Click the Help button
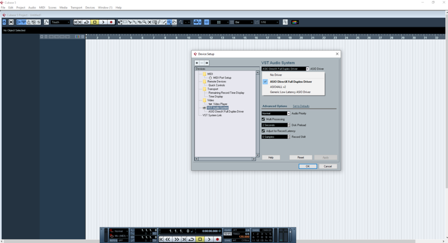The height and width of the screenshot is (243, 448). pos(271,157)
